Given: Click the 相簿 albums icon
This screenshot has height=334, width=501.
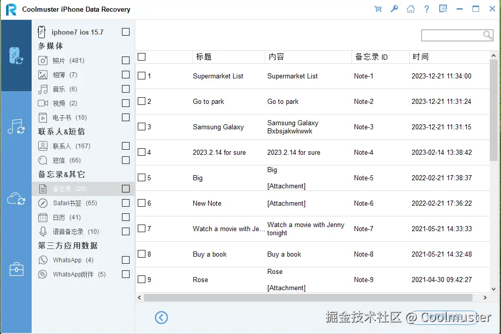Looking at the screenshot, I should click(x=43, y=75).
